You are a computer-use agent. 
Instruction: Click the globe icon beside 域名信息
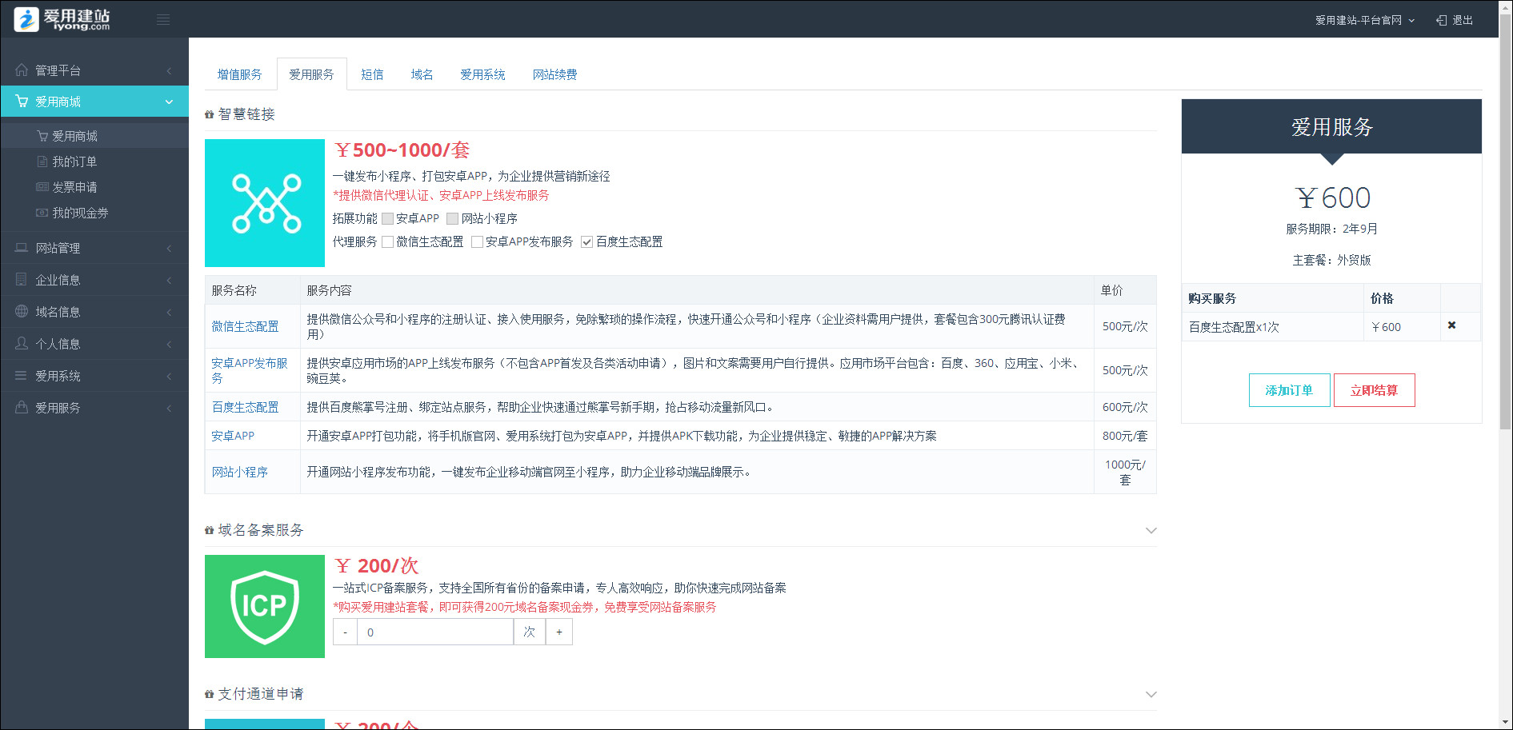22,311
